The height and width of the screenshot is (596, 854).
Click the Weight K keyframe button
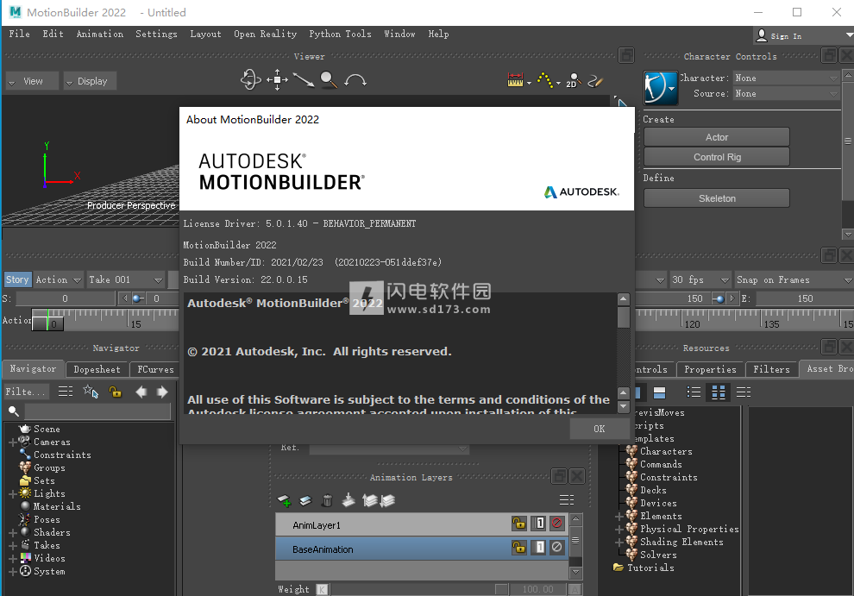(323, 589)
